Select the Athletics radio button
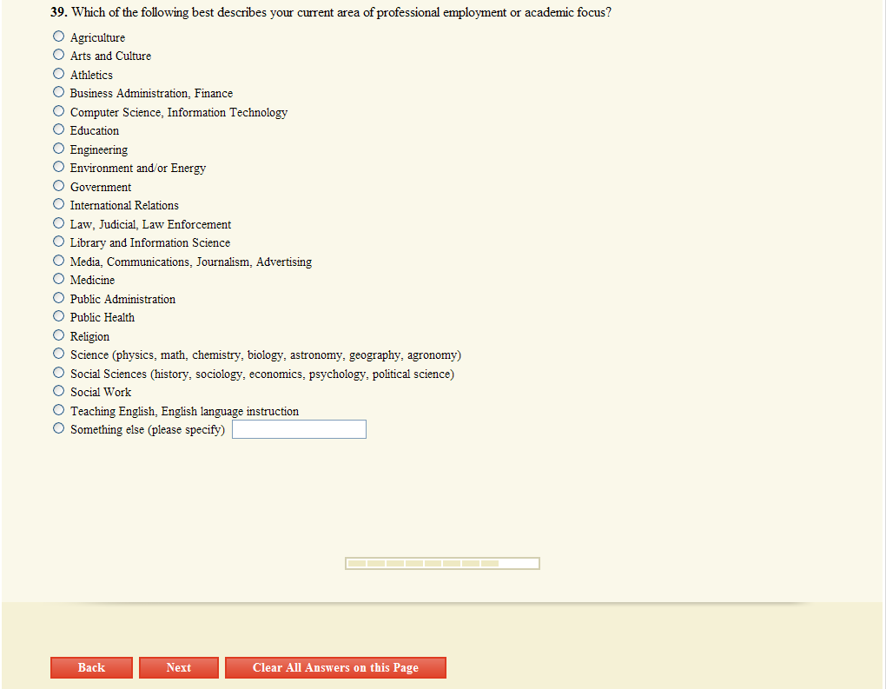886x689 pixels. point(59,74)
